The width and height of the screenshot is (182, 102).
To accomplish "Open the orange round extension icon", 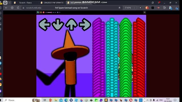I will (147, 8).
